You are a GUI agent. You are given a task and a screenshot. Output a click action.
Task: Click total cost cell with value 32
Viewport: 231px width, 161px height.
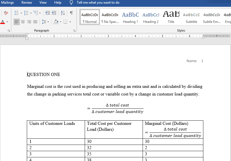[114, 148]
